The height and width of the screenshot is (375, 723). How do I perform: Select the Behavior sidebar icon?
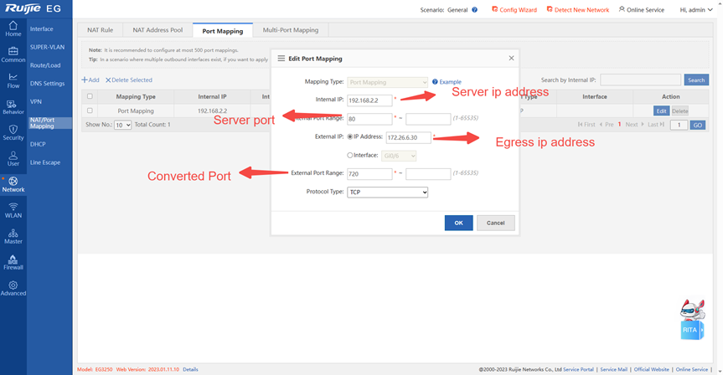[x=13, y=106]
